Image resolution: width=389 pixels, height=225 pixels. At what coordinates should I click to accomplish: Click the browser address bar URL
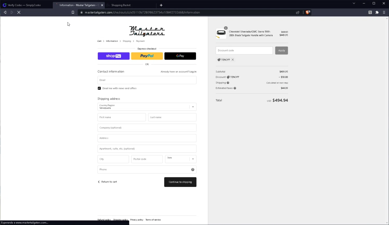pos(142,12)
